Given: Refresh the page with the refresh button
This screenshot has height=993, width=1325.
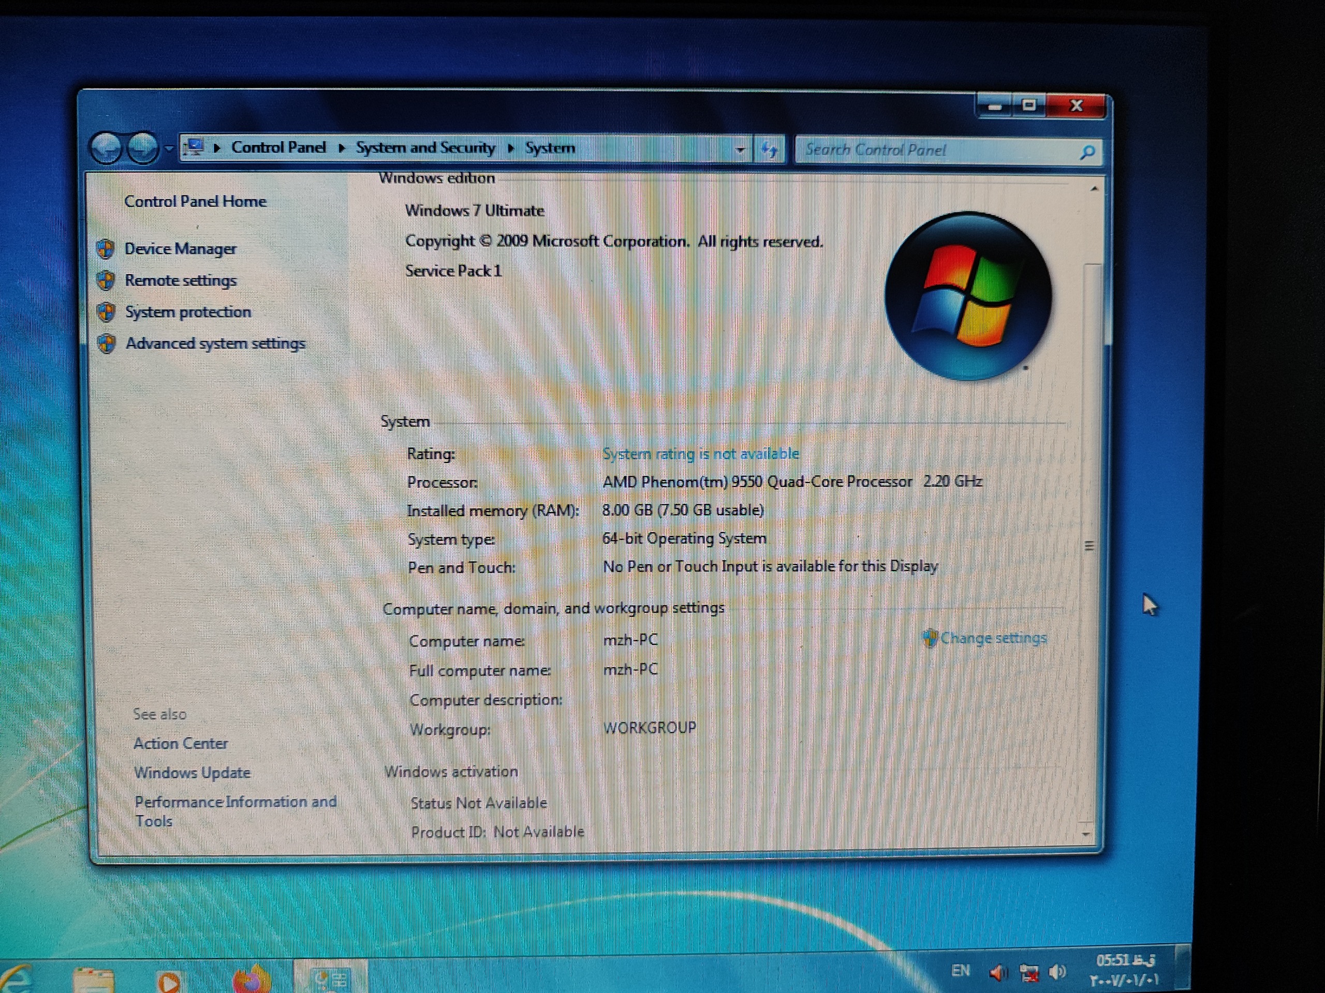Looking at the screenshot, I should 770,149.
